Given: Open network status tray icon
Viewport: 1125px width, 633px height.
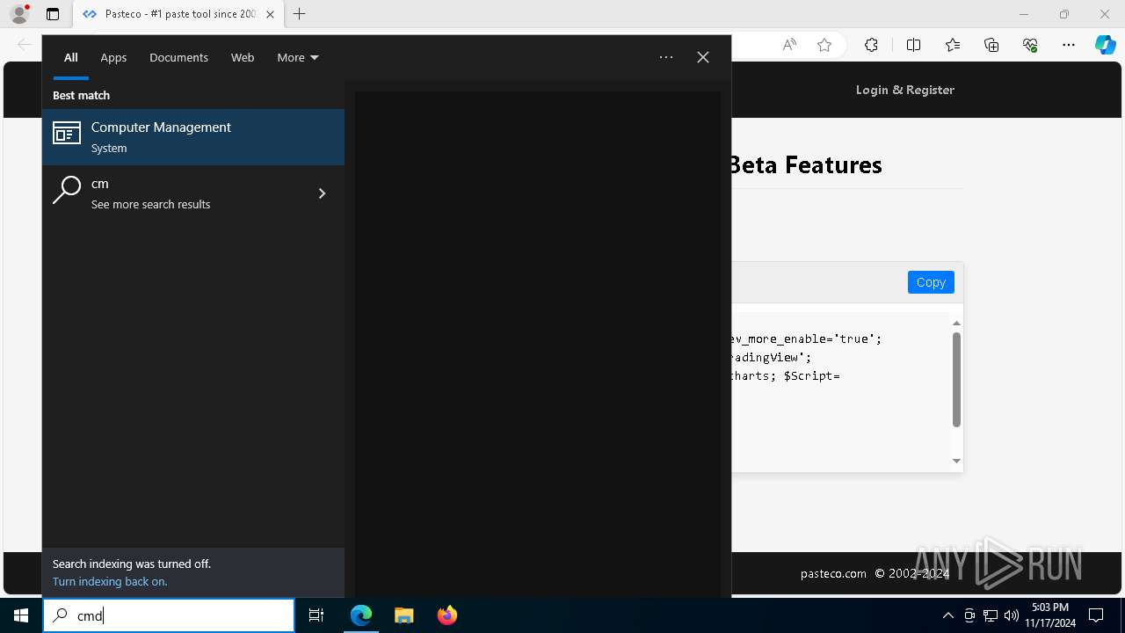Looking at the screenshot, I should [x=991, y=615].
